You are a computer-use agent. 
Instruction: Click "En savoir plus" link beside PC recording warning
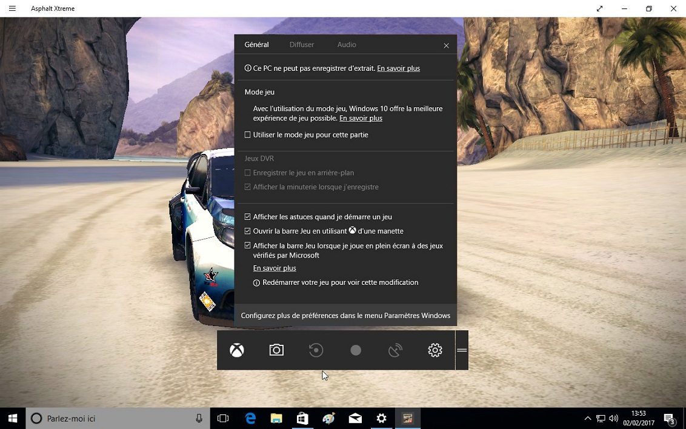click(398, 68)
